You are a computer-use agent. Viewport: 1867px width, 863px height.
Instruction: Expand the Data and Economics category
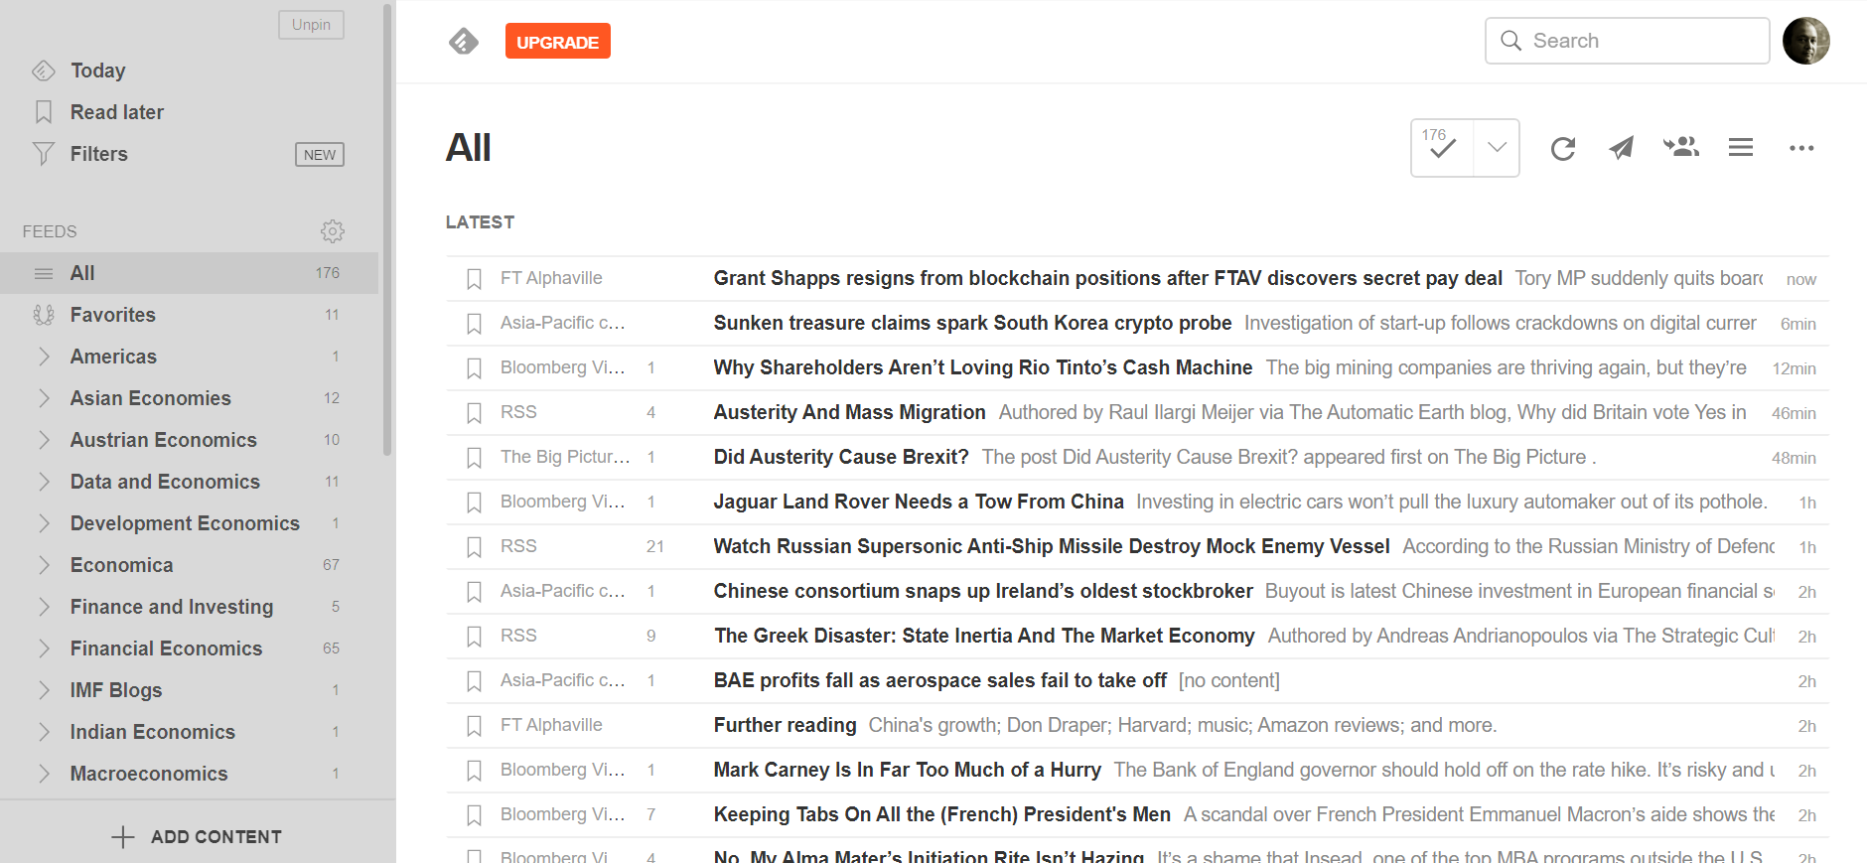(44, 482)
